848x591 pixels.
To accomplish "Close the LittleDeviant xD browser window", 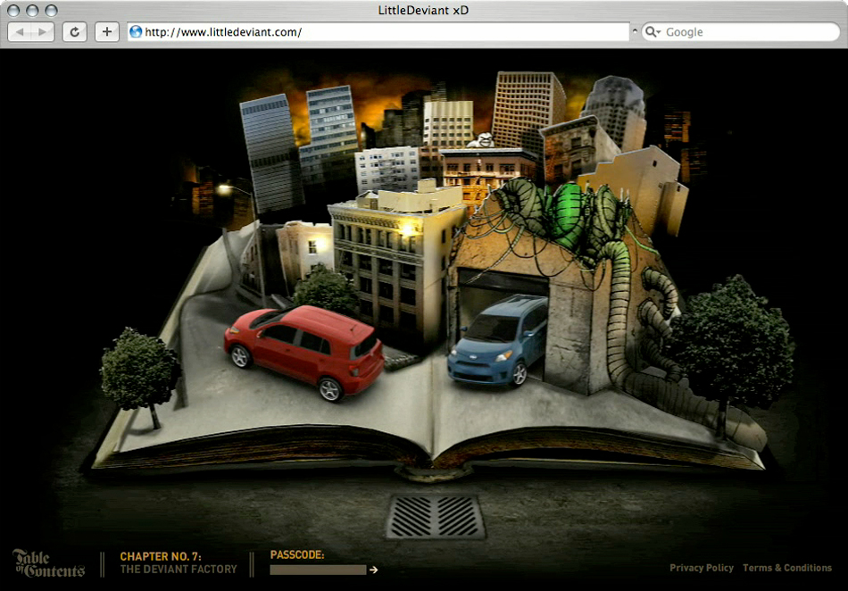I will click(15, 11).
